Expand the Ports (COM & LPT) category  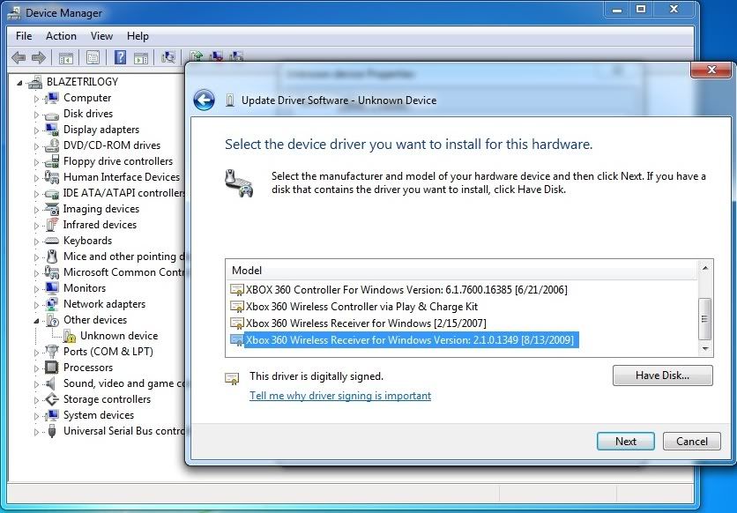tap(36, 353)
